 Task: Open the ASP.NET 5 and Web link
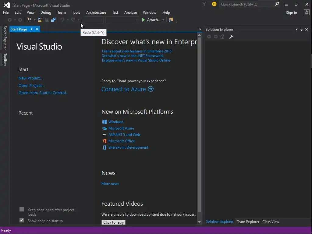coord(124,135)
